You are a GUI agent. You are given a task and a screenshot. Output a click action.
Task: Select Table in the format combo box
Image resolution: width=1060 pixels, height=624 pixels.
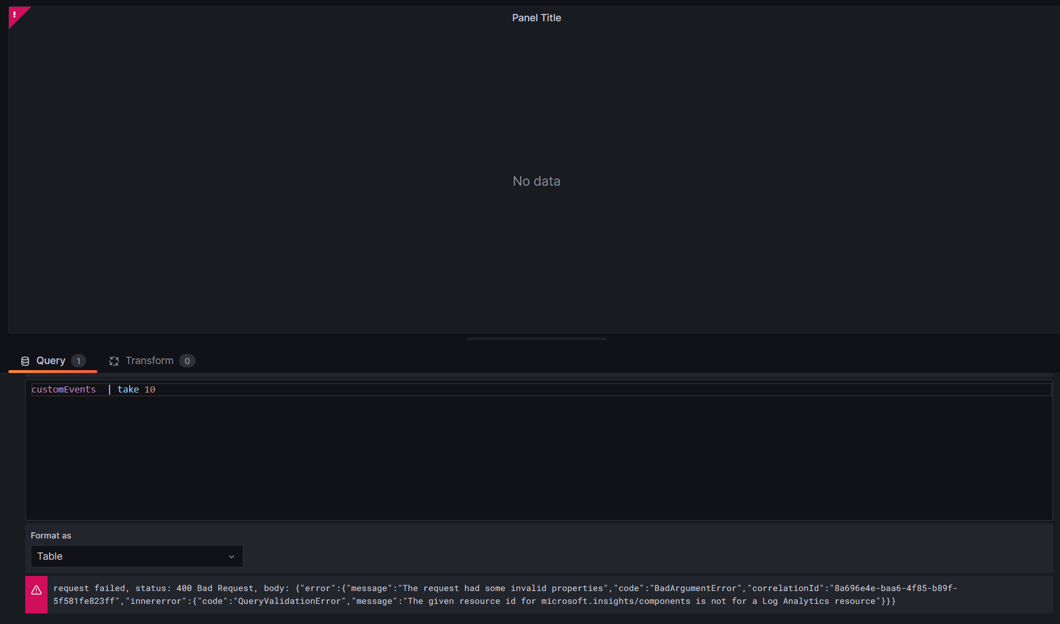[x=50, y=556]
